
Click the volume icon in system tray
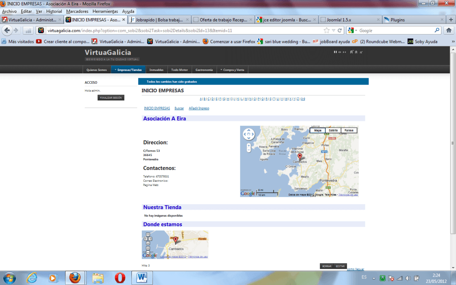(x=408, y=278)
